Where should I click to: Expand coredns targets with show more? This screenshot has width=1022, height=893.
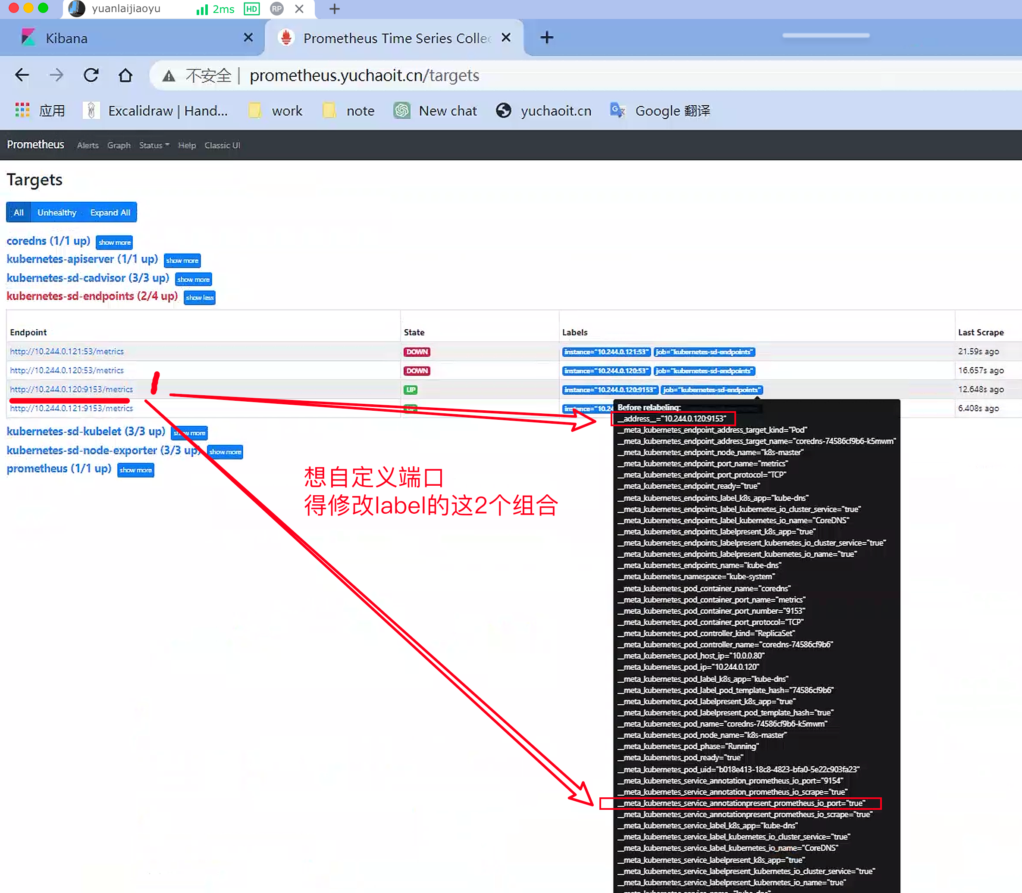tap(114, 242)
